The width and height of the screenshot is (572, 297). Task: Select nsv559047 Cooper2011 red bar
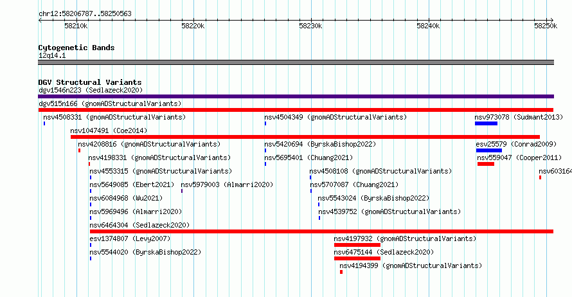click(x=485, y=164)
